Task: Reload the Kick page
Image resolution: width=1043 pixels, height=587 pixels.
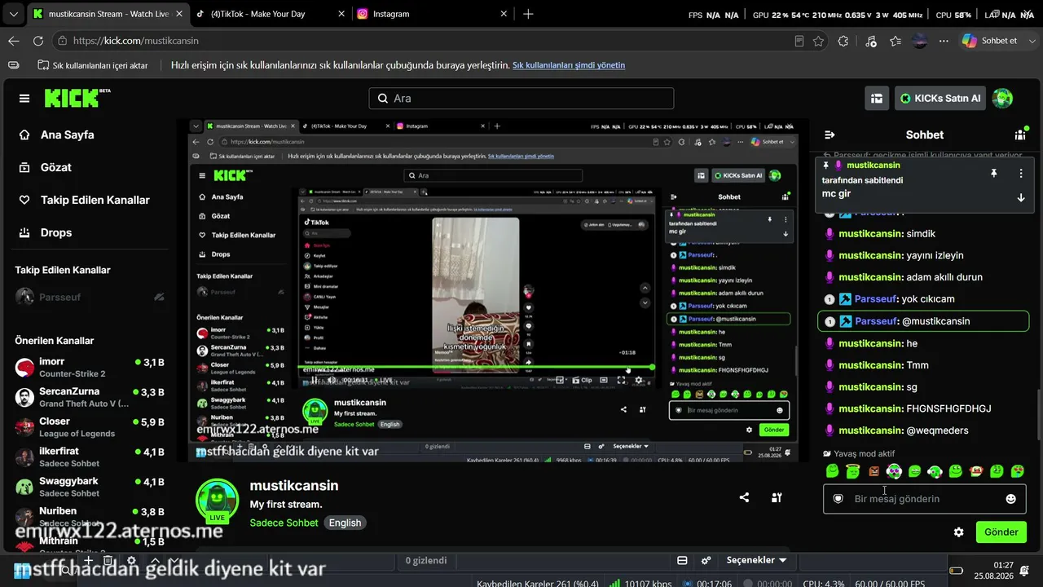Action: coord(38,41)
